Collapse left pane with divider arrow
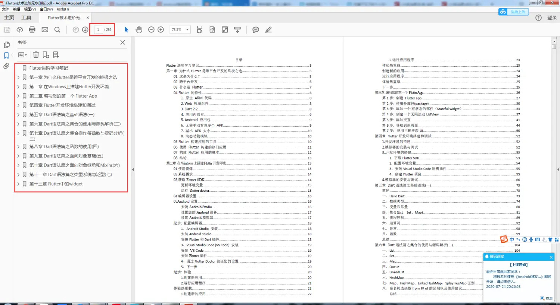Image resolution: width=560 pixels, height=305 pixels. point(133,169)
